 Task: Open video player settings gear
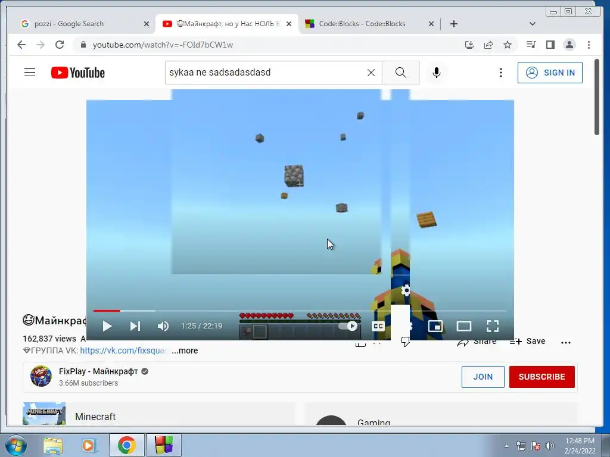[405, 290]
